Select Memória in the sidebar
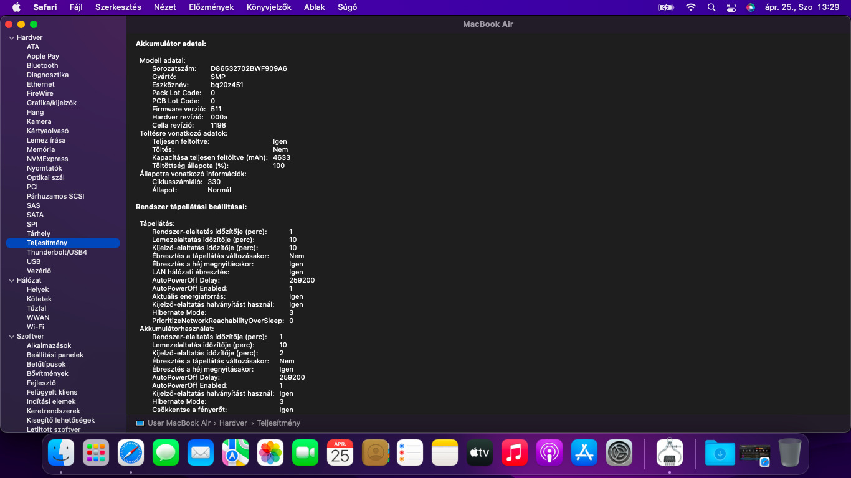 tap(40, 149)
